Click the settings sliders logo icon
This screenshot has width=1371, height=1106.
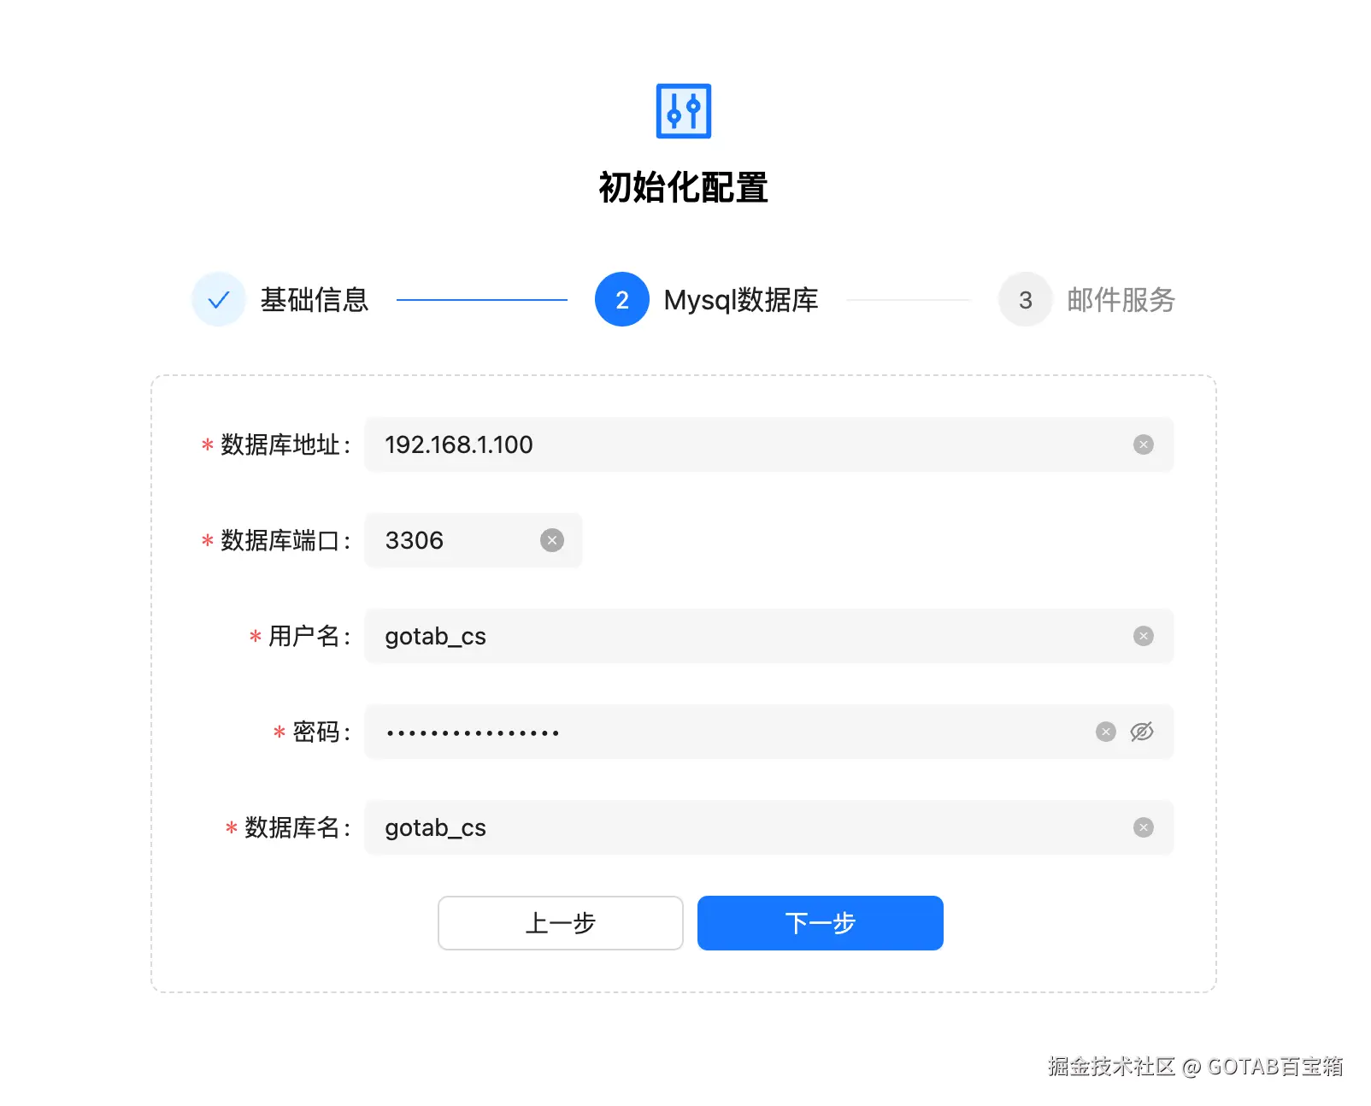(x=684, y=111)
